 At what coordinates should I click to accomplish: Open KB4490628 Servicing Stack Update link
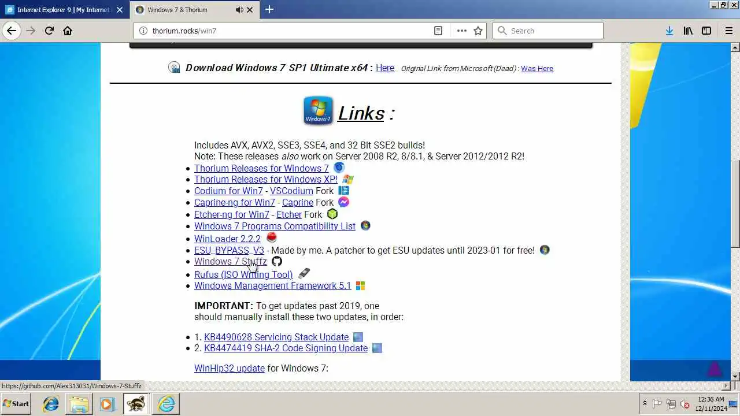276,337
